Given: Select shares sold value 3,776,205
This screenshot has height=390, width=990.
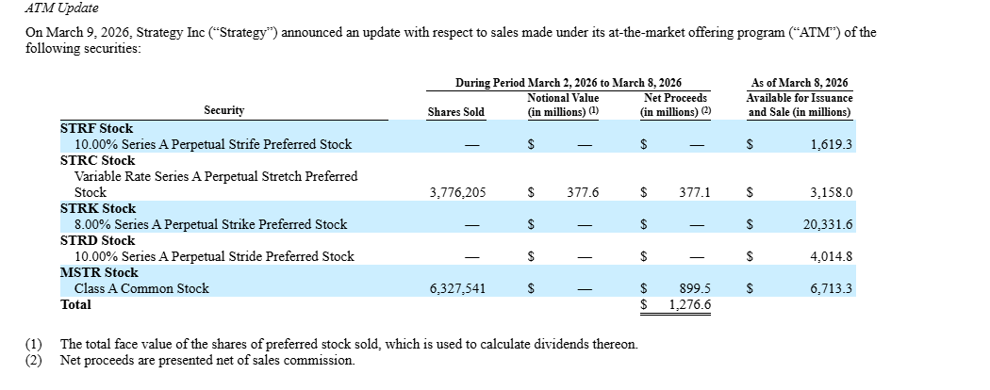Looking at the screenshot, I should [457, 192].
